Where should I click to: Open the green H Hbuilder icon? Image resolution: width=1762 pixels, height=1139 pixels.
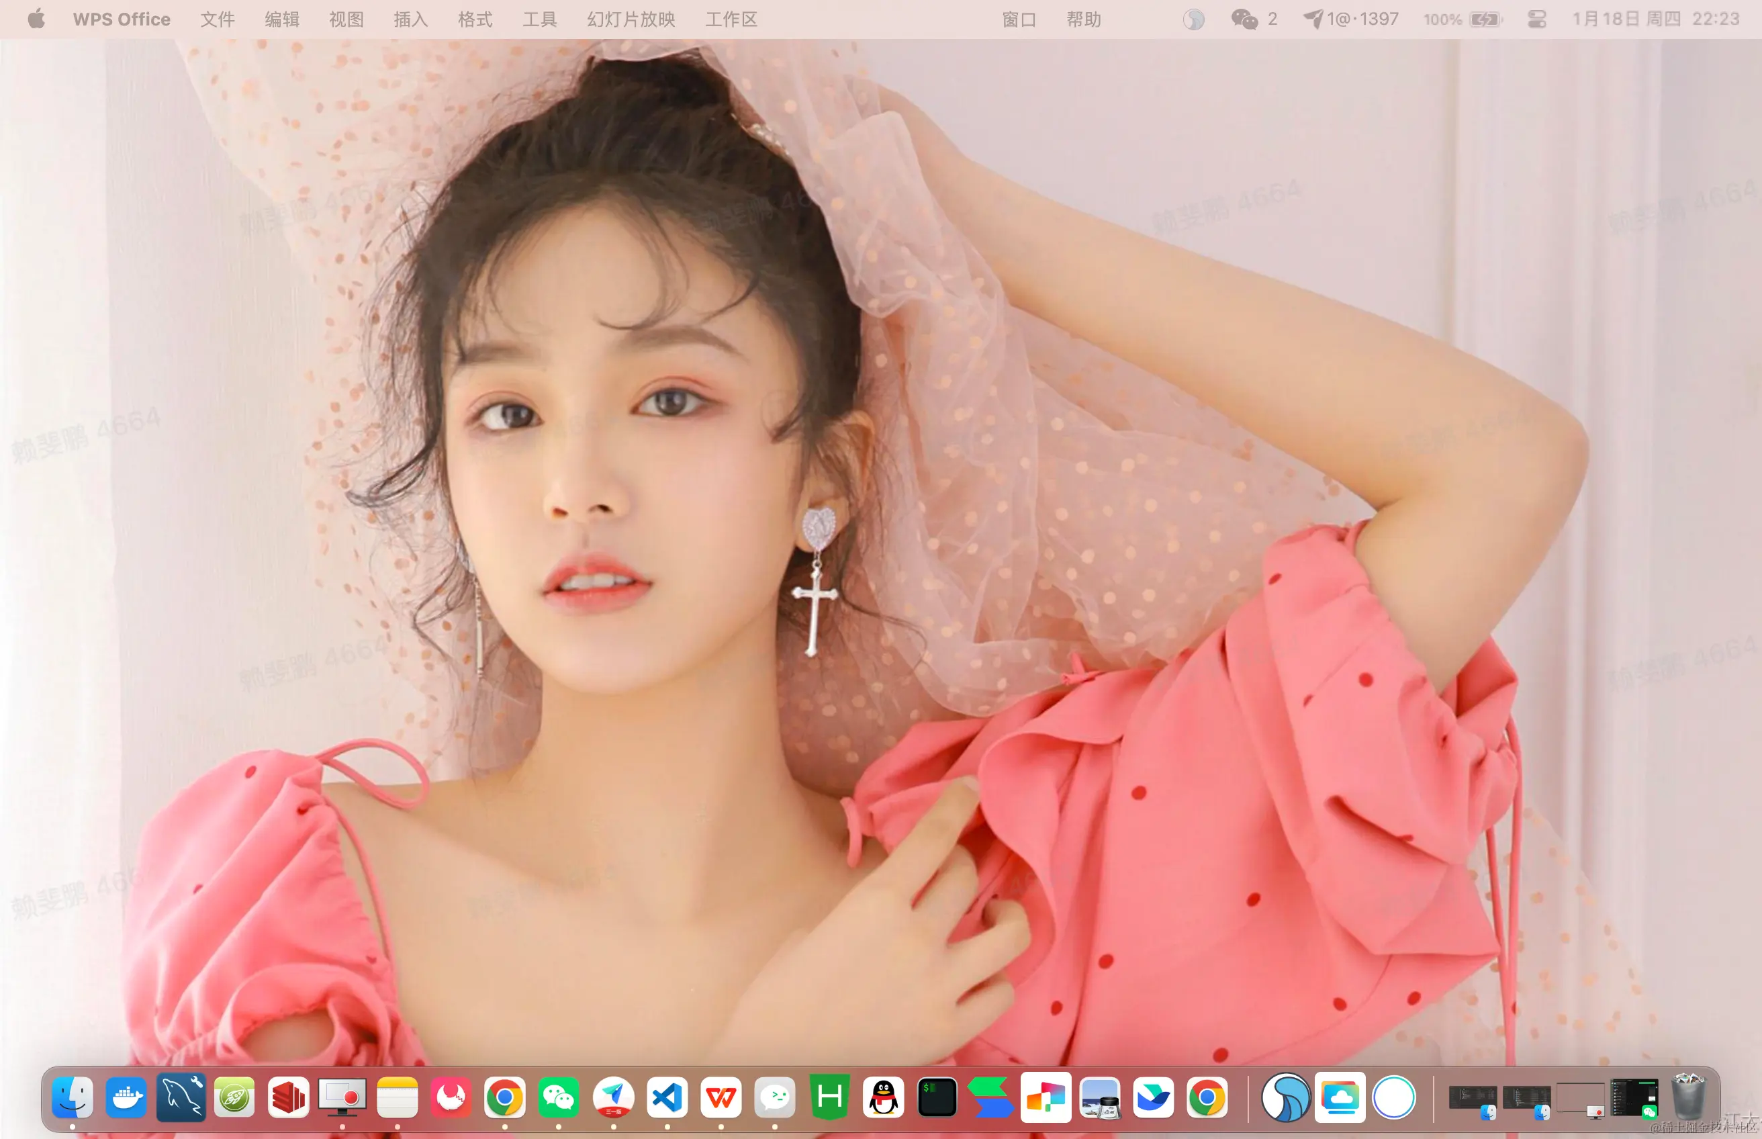point(829,1097)
